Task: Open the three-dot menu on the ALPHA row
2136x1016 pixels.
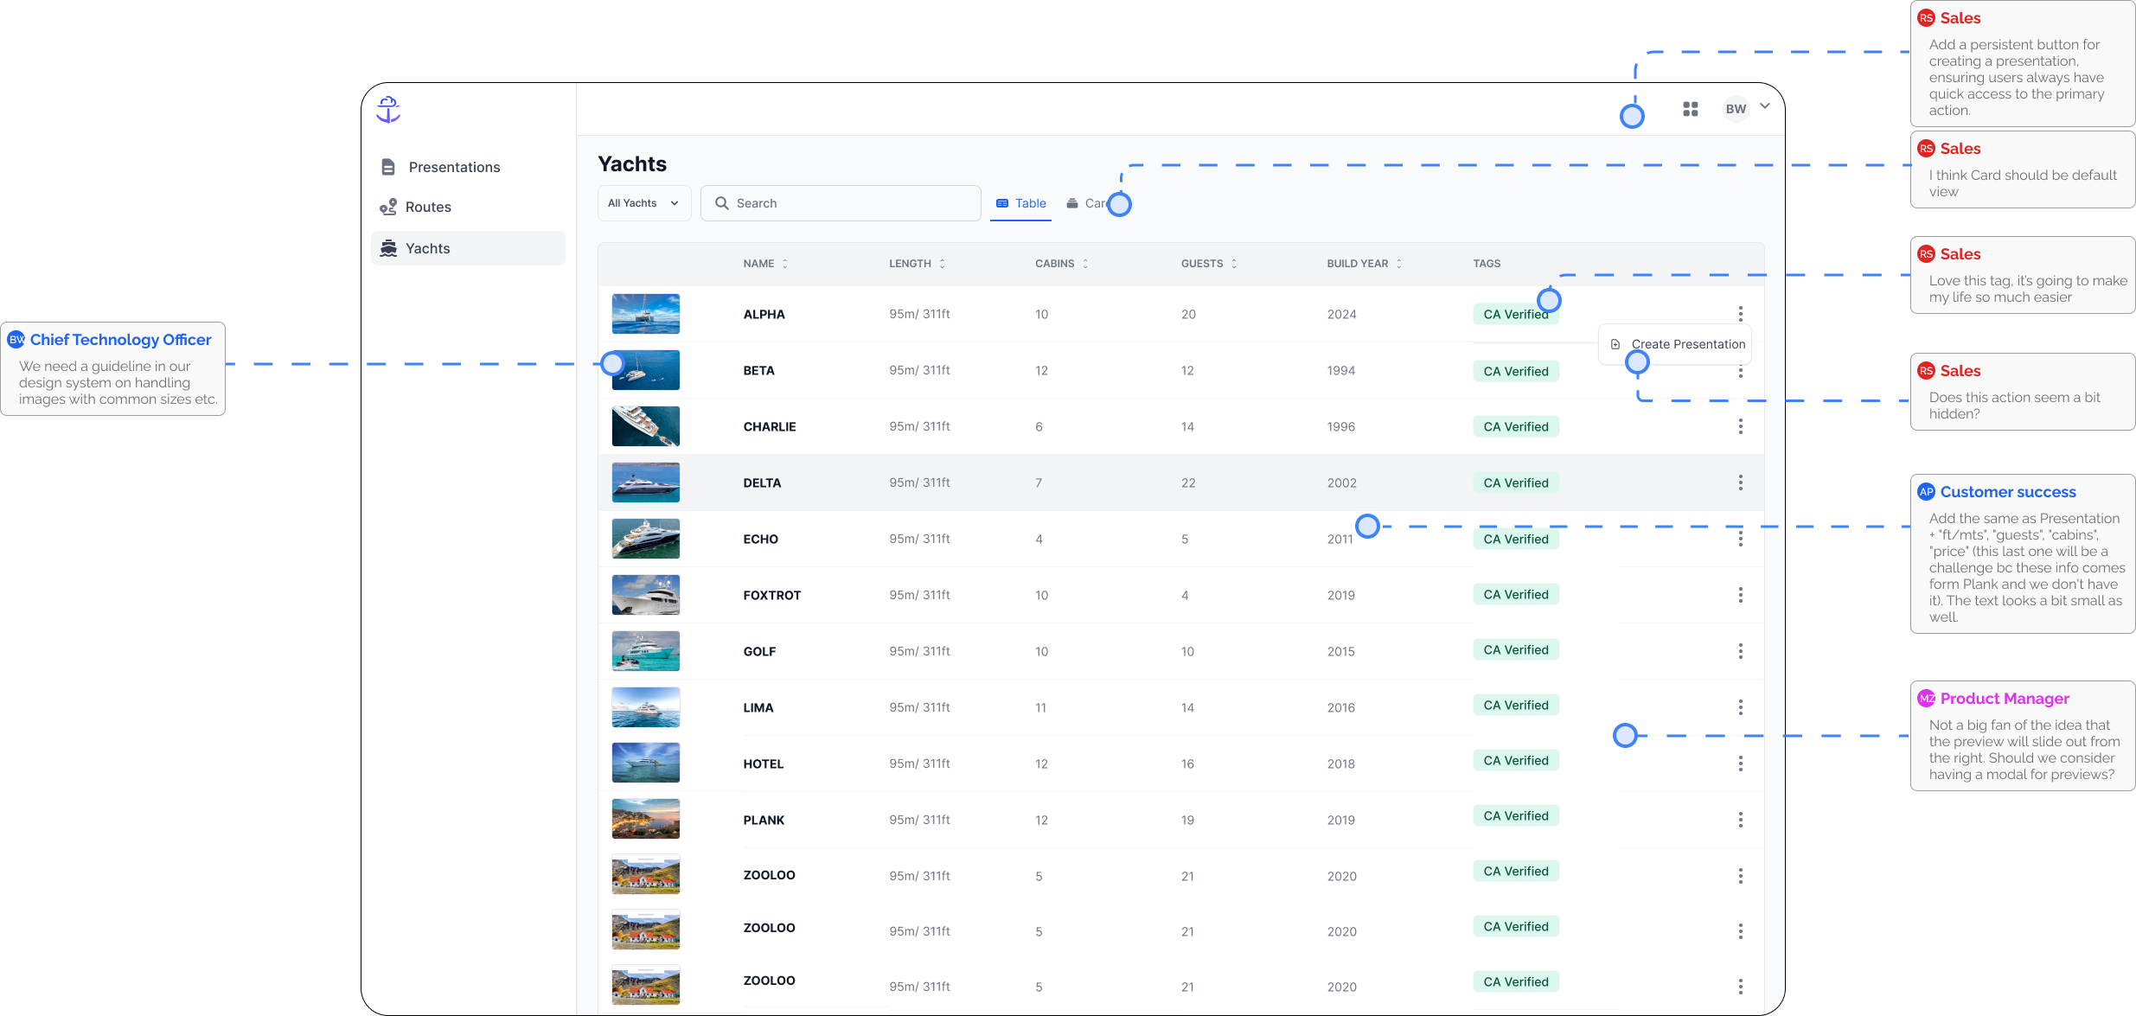Action: click(x=1740, y=314)
